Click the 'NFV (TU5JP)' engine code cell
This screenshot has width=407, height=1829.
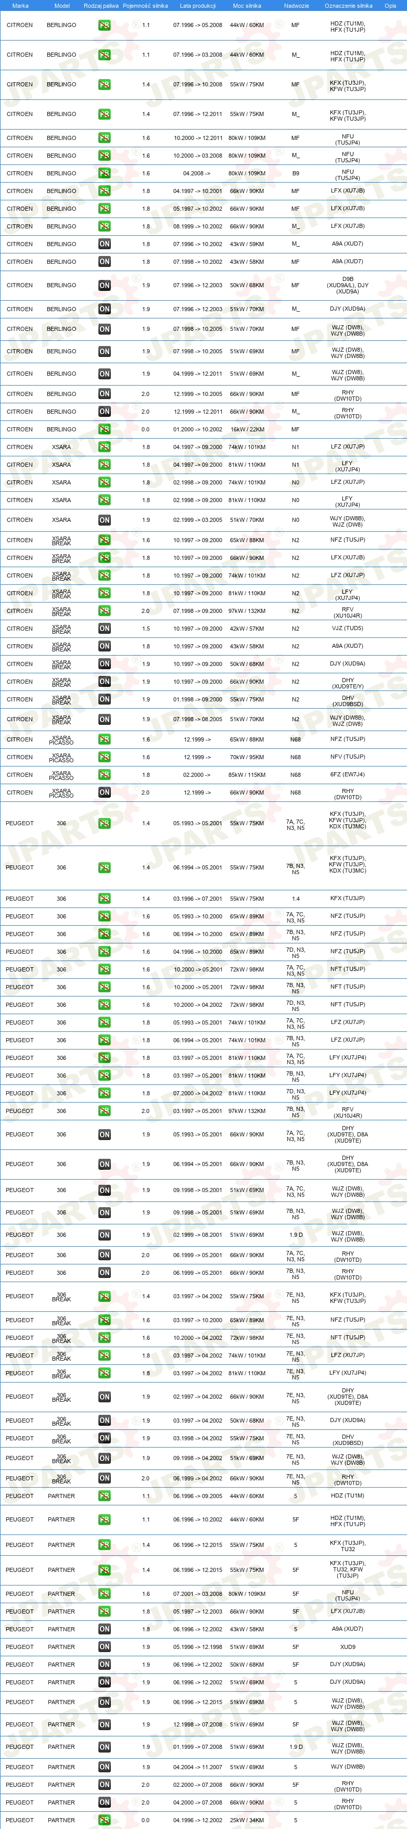tap(347, 757)
